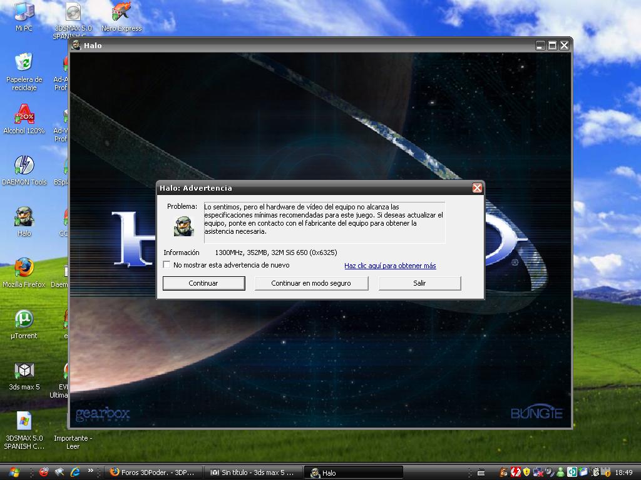The width and height of the screenshot is (641, 480).
Task: Click the webcam tray icon
Action: tap(550, 472)
